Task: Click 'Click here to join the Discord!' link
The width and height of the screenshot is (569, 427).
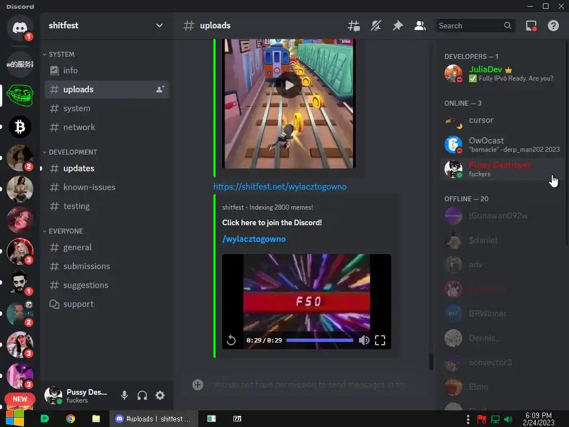Action: tap(272, 222)
